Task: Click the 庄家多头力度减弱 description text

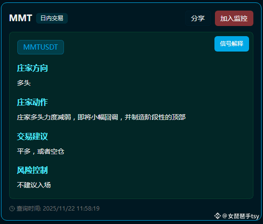Action: [44, 117]
